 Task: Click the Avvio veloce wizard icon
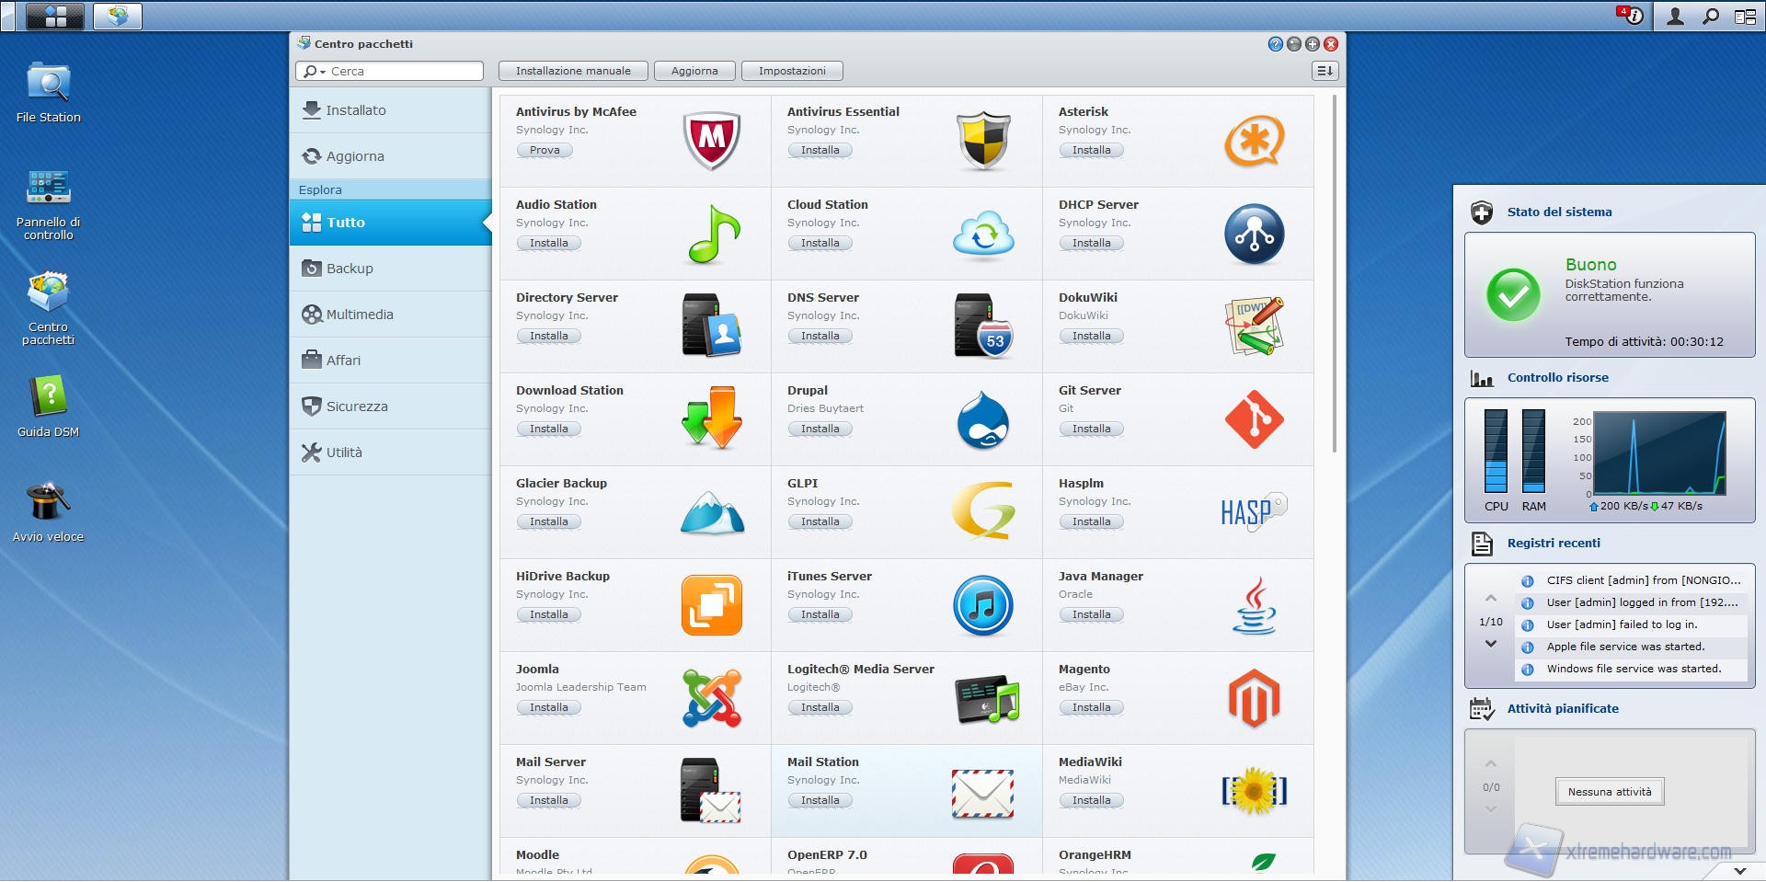48,502
